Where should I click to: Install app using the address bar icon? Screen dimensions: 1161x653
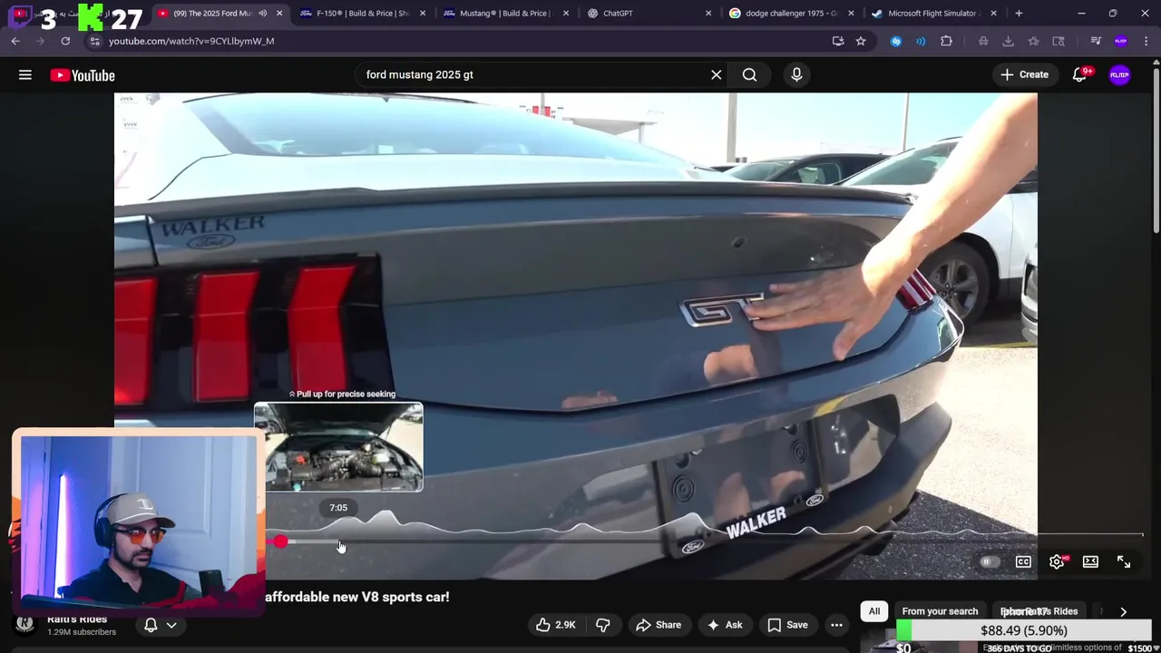(838, 41)
